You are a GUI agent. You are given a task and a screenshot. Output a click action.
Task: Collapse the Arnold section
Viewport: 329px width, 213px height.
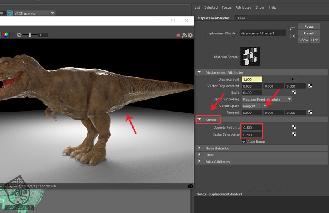tap(199, 119)
